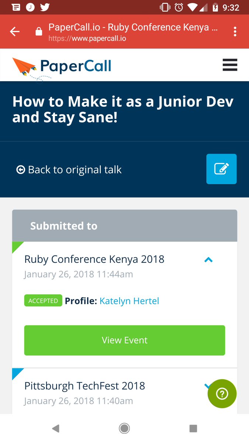Tap the Android home navigation button
The height and width of the screenshot is (443, 249).
pos(124,428)
